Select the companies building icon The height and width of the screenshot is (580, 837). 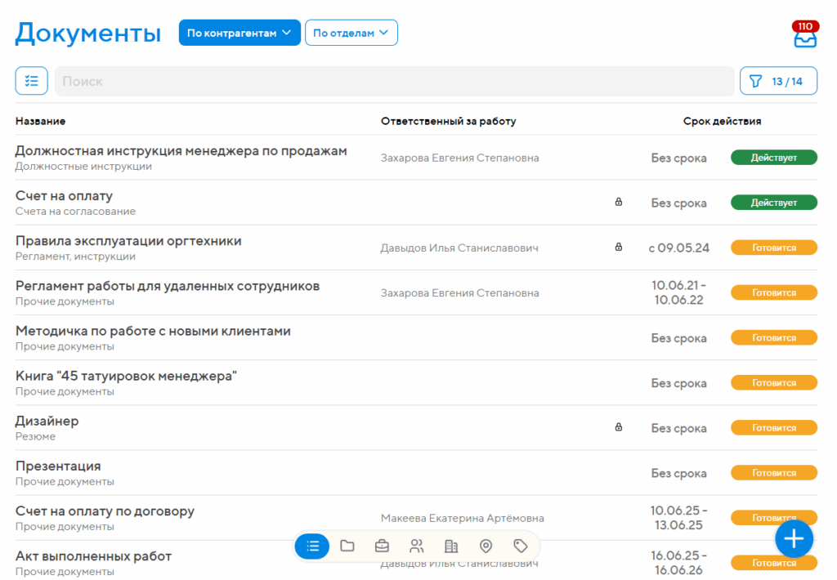(451, 546)
